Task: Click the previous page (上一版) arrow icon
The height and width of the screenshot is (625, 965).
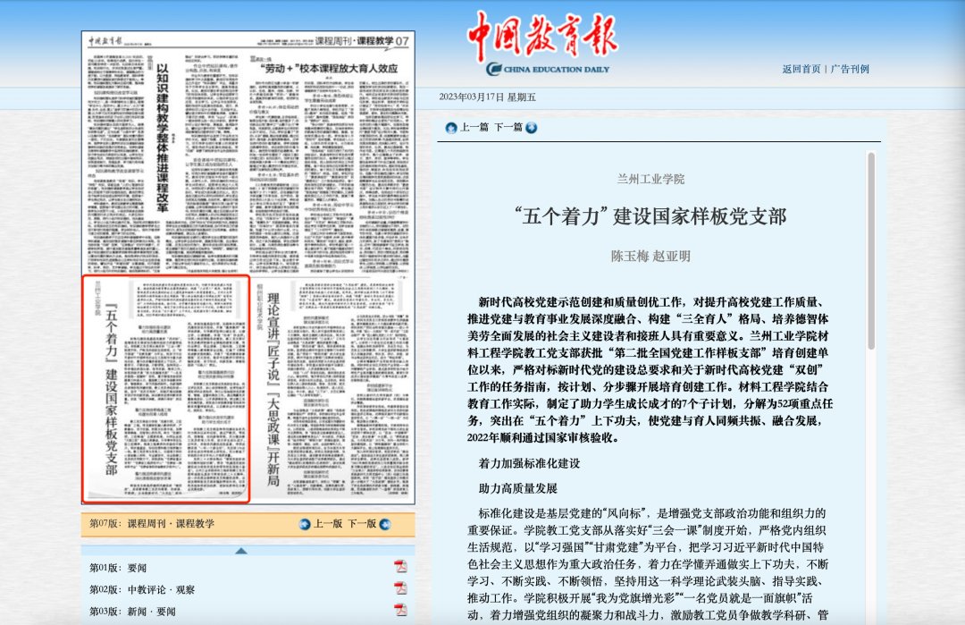Action: 305,524
